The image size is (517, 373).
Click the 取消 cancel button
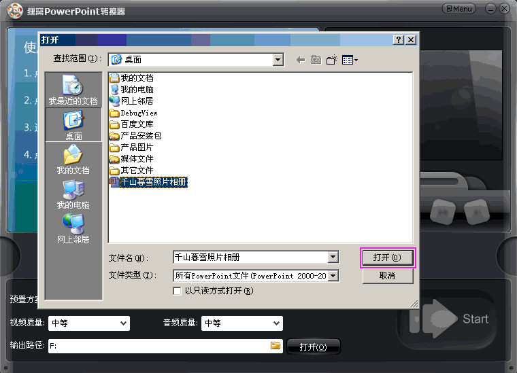(387, 276)
